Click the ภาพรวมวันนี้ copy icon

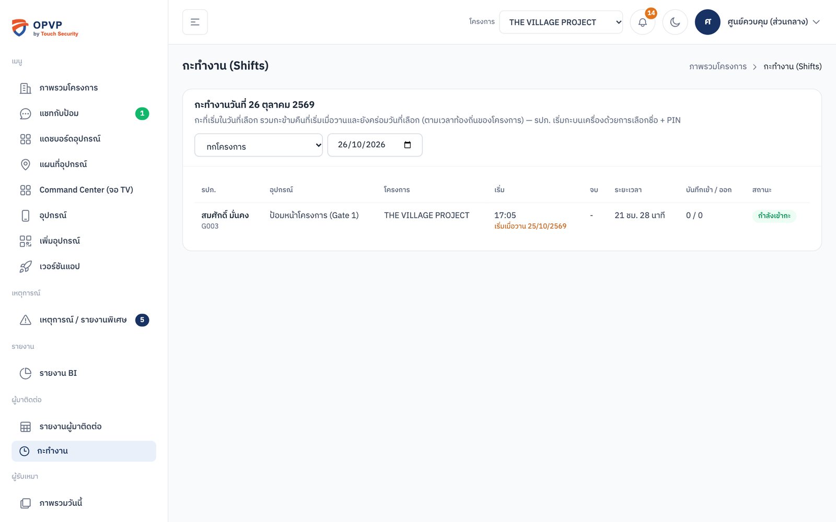coord(25,503)
